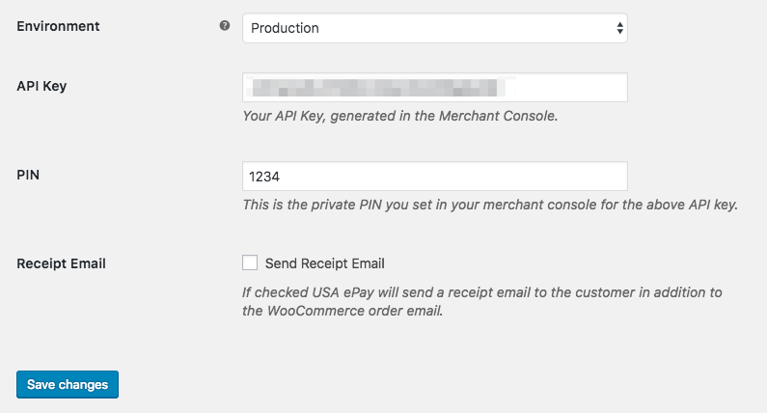Click the help icon beside Environment
This screenshot has width=767, height=413.
(x=225, y=26)
